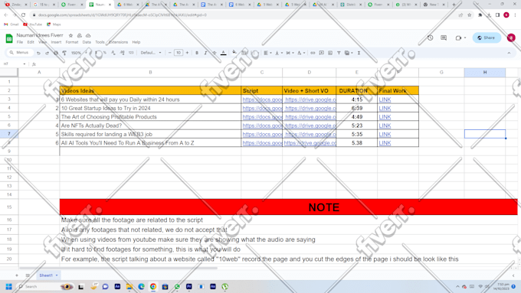Open the File menu

20,42
